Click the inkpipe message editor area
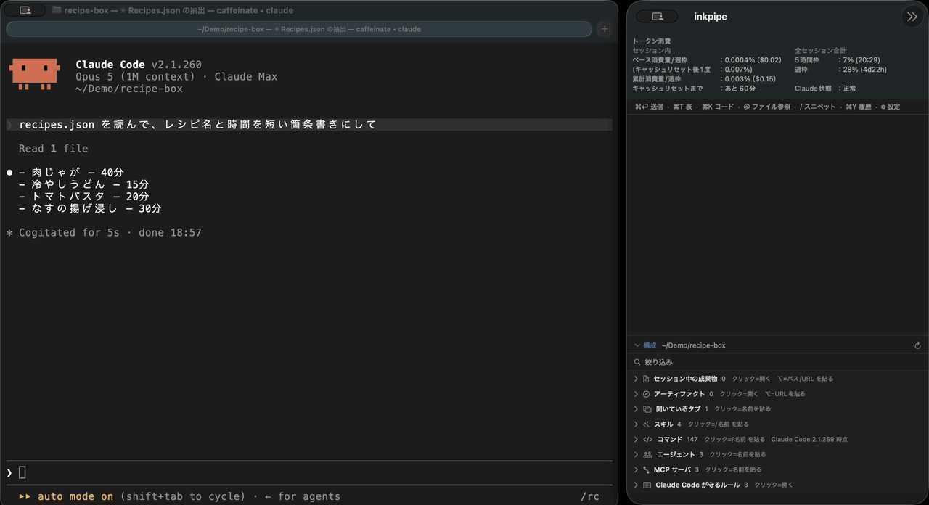 (x=777, y=225)
